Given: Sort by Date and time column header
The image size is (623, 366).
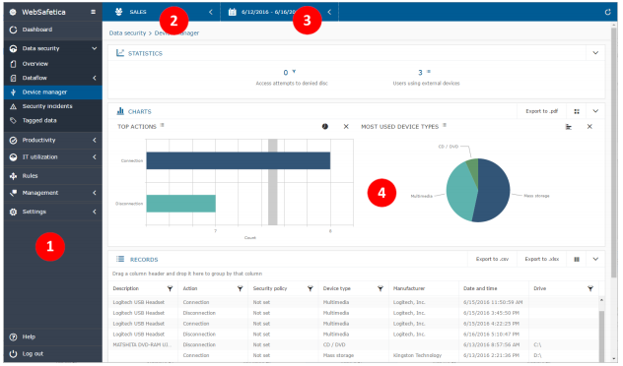Looking at the screenshot, I should click(480, 288).
